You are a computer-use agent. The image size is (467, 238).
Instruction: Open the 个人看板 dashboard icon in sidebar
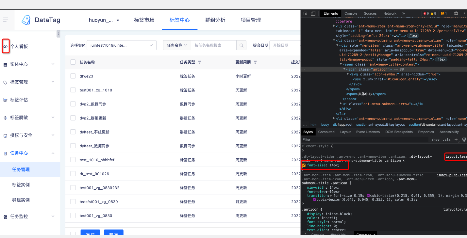click(x=6, y=46)
